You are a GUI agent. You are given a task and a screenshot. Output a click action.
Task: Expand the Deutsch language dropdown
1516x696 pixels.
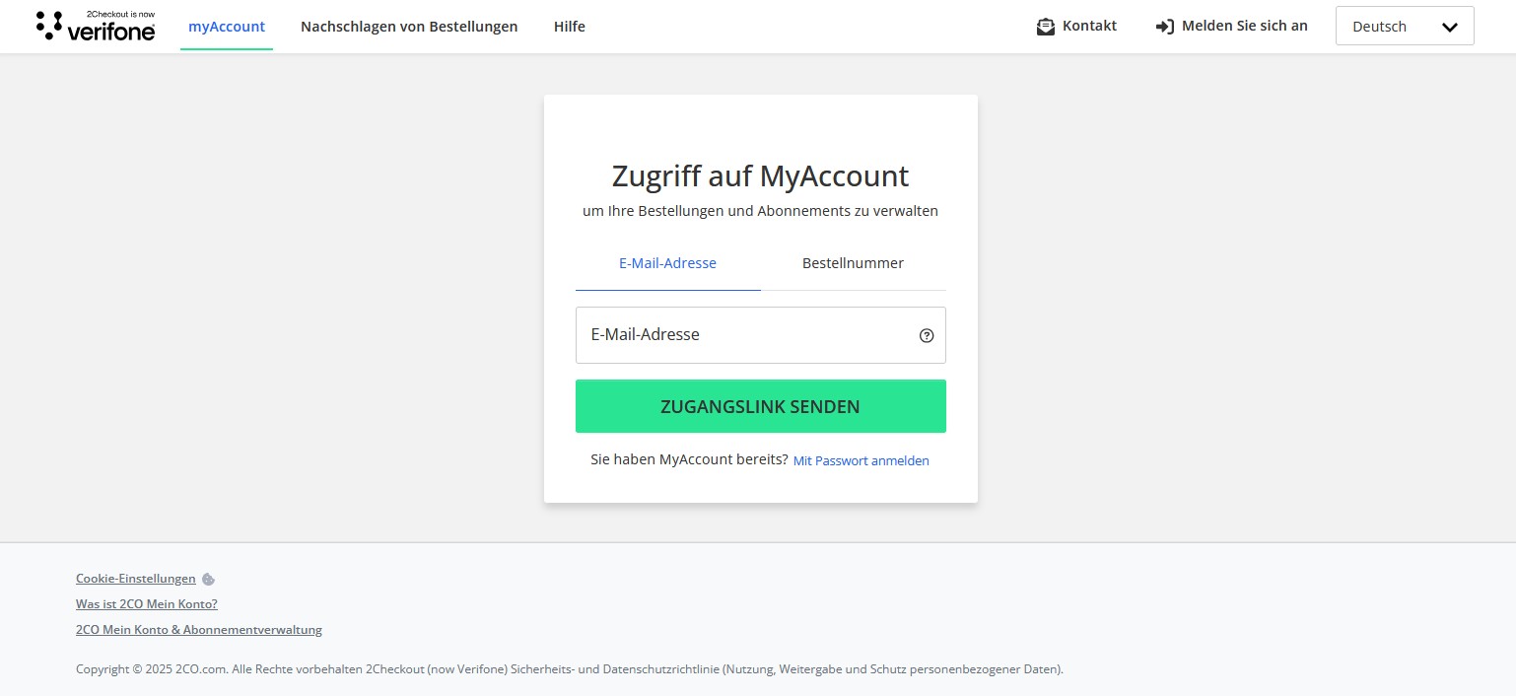click(1405, 27)
